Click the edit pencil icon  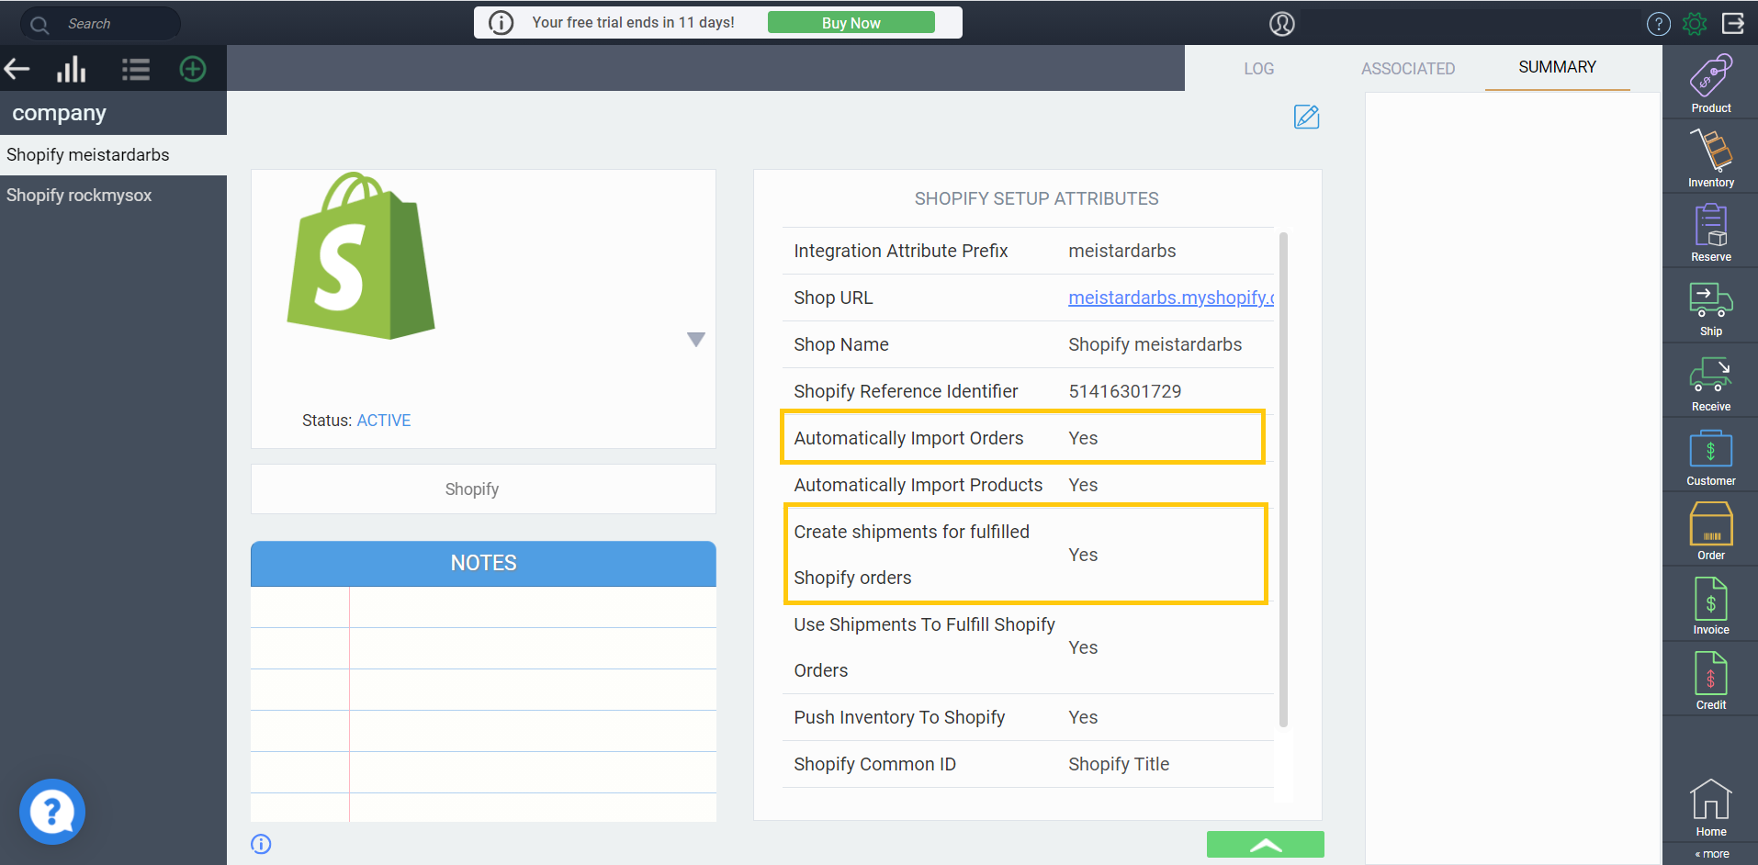coord(1306,117)
